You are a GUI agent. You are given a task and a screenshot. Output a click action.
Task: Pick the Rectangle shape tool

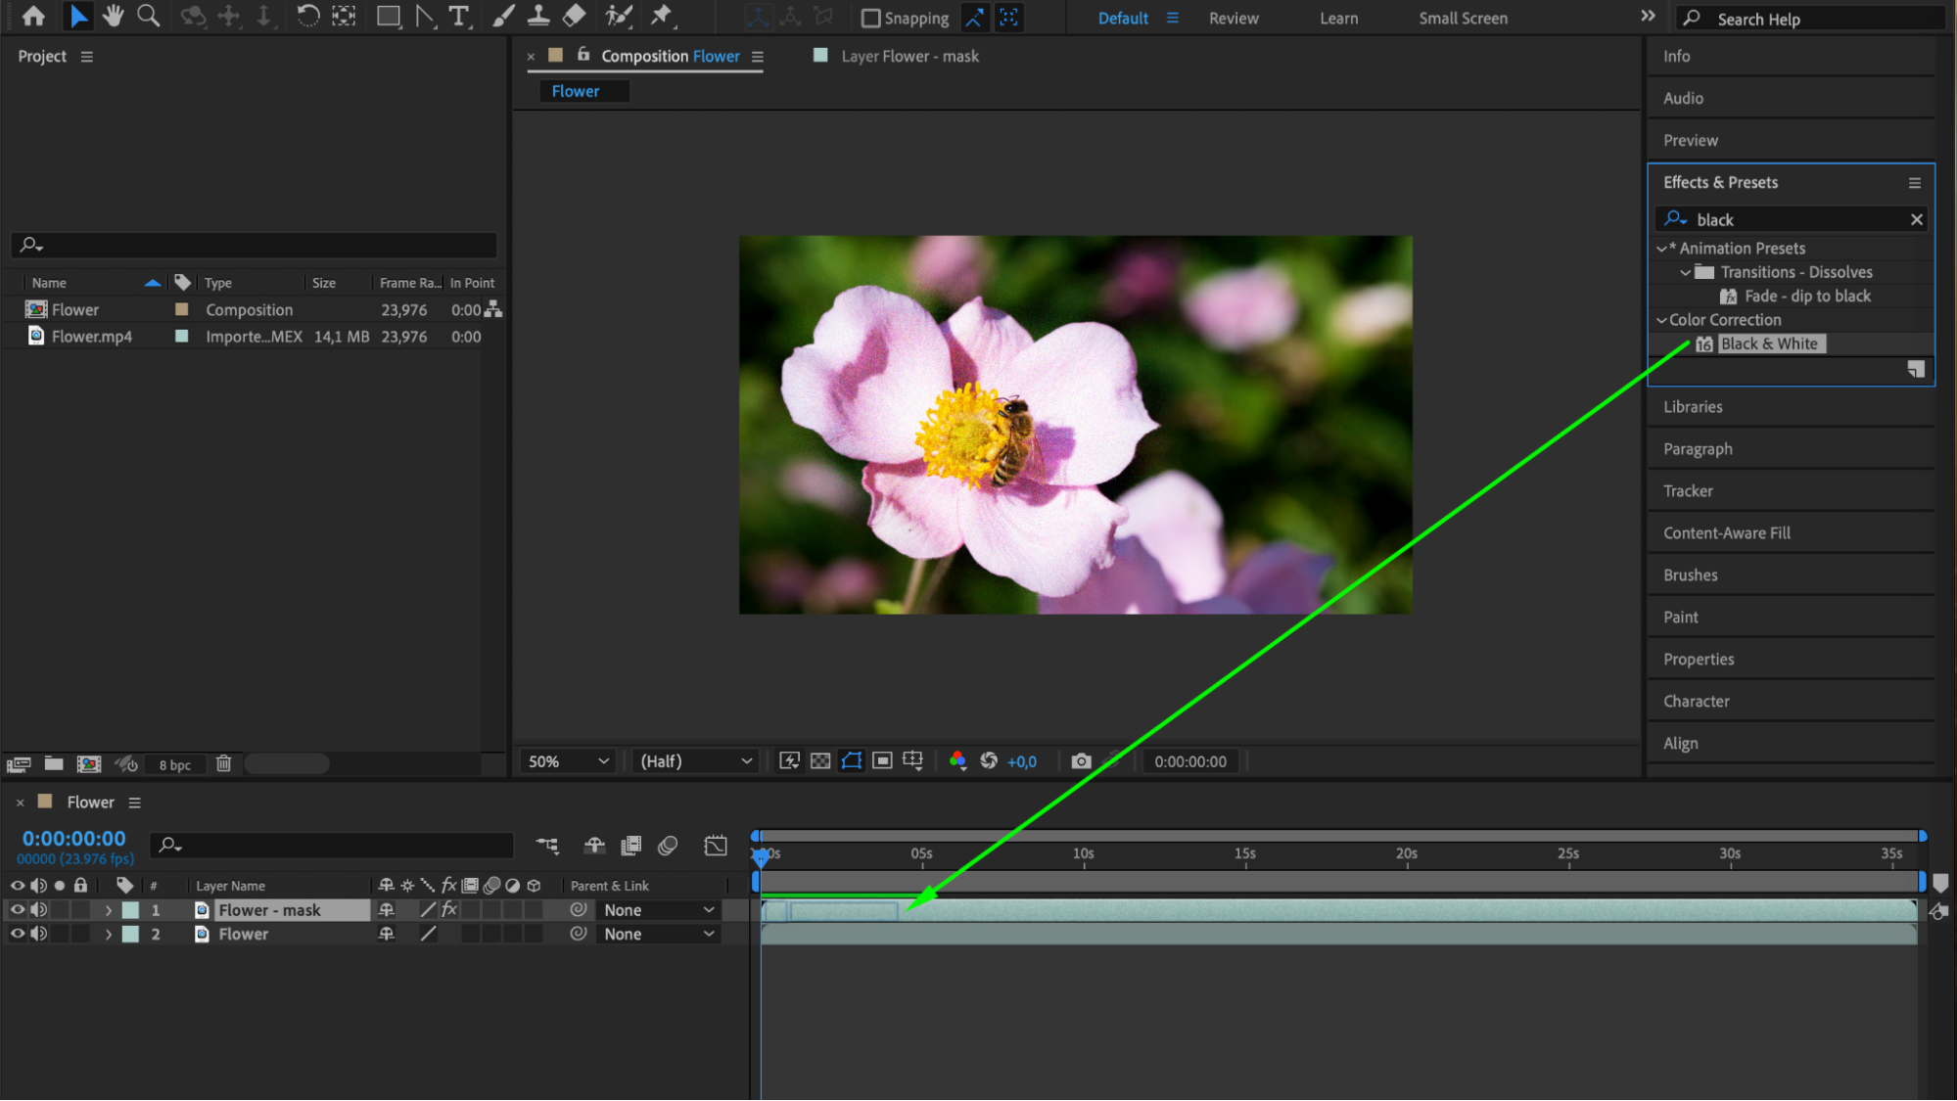pyautogui.click(x=388, y=16)
